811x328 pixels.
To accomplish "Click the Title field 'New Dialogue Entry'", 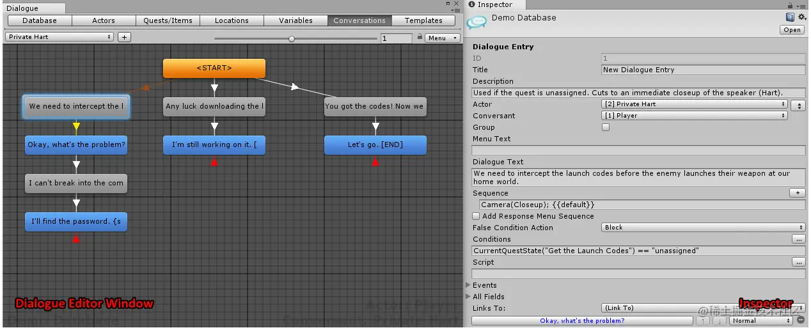I will tap(704, 70).
